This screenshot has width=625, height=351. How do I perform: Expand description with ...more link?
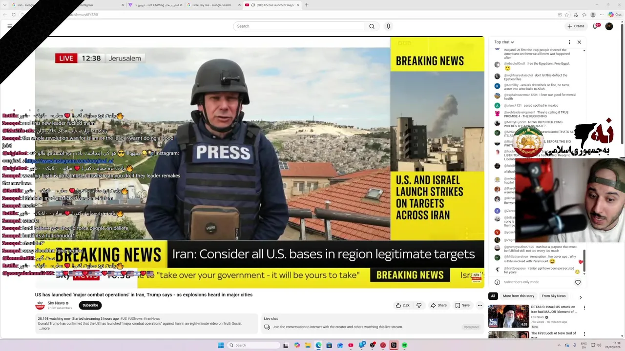tap(44, 329)
